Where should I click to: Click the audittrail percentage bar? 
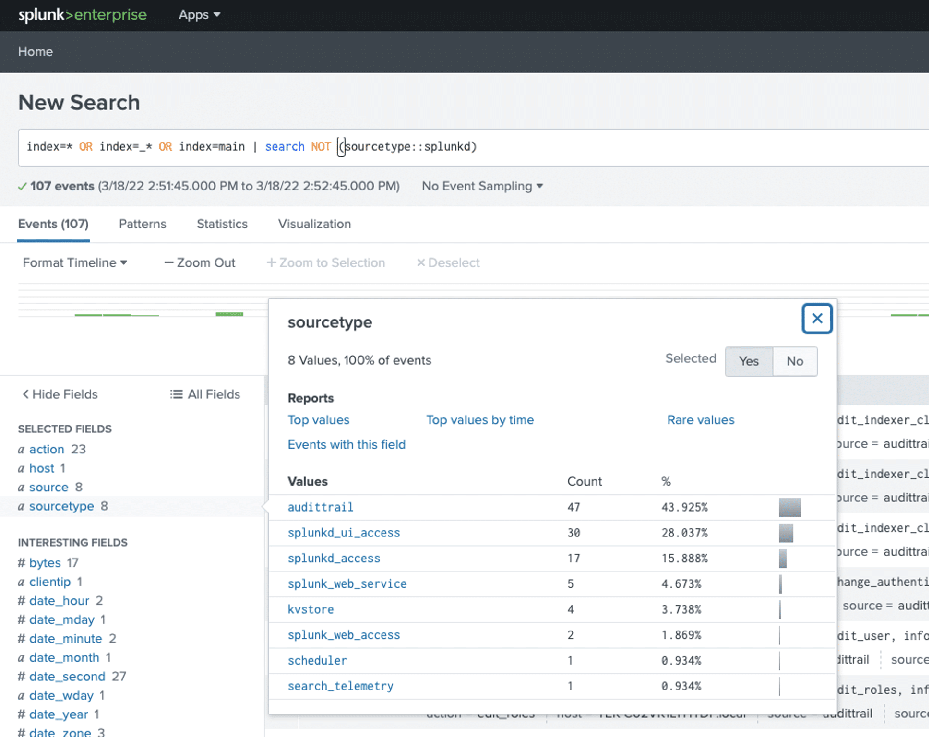[789, 507]
